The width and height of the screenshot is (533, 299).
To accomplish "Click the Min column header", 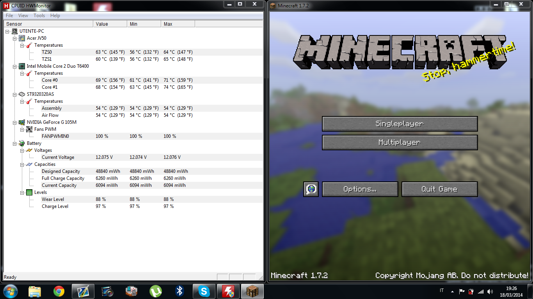I will pos(144,24).
